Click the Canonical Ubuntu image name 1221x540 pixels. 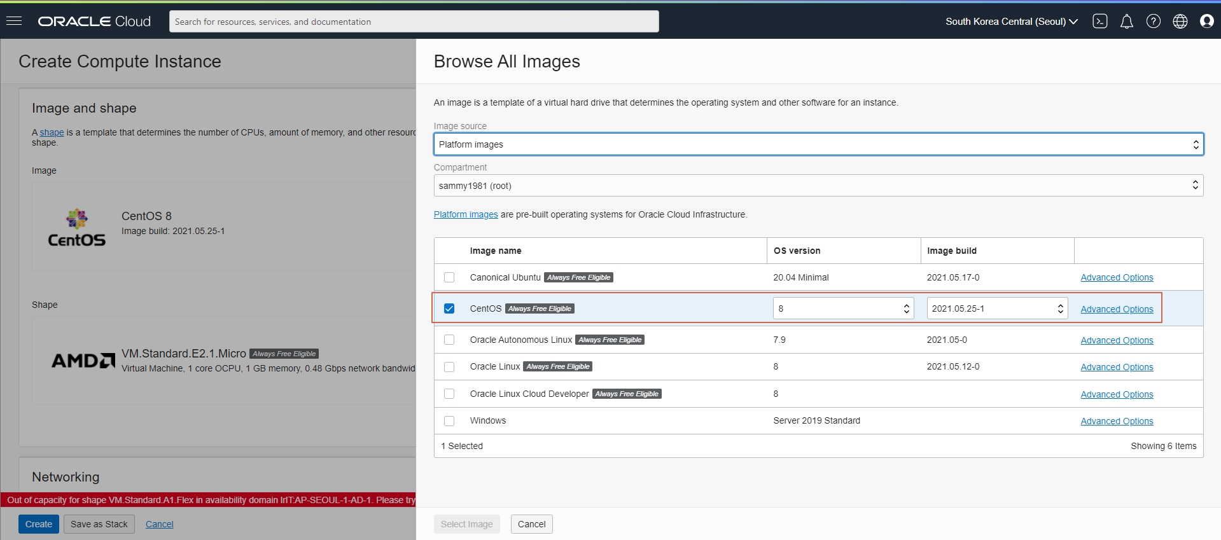click(505, 277)
